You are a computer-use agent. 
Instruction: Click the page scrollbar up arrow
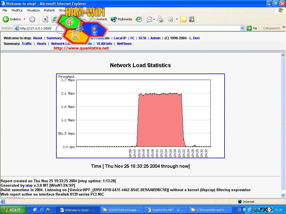click(283, 55)
